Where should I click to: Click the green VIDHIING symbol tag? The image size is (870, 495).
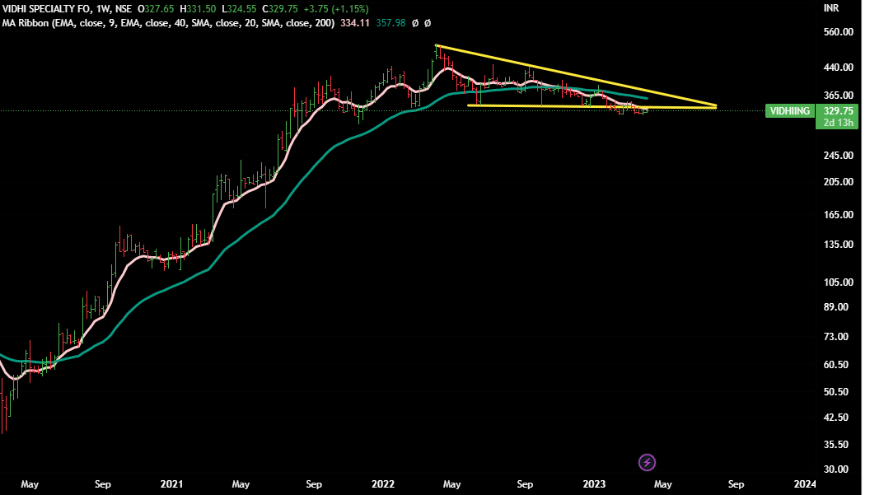click(788, 111)
